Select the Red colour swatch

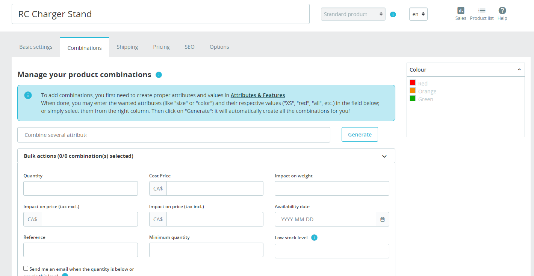(413, 83)
